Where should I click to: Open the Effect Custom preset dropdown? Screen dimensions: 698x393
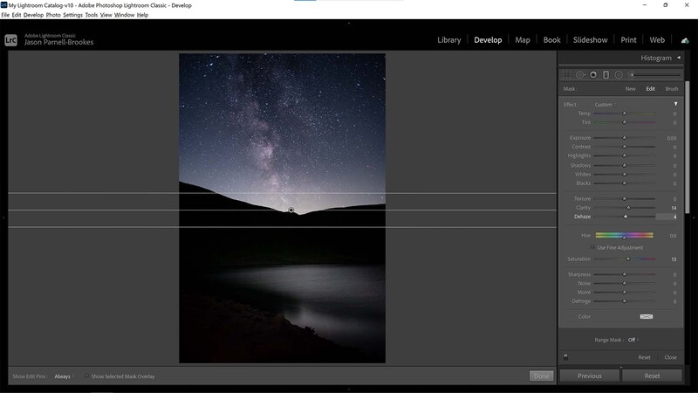pos(606,104)
